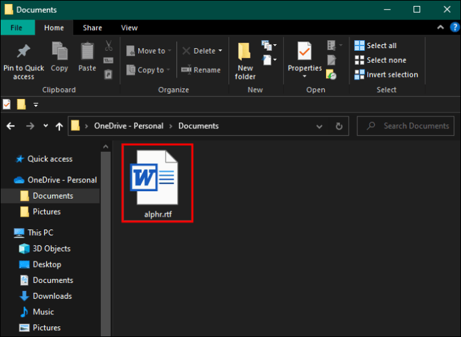Collapse the ribbon with the caret

coord(440,27)
